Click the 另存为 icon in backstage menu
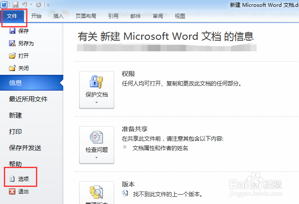The image size is (299, 204). (12, 43)
